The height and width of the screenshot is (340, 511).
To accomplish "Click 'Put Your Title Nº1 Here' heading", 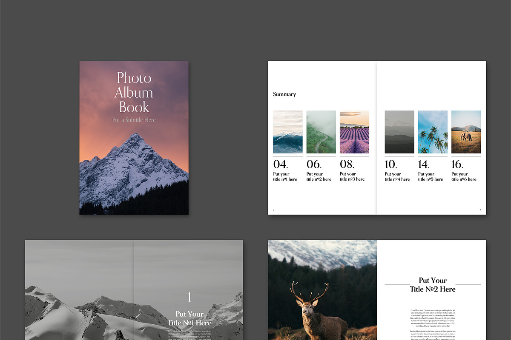I will 189,318.
